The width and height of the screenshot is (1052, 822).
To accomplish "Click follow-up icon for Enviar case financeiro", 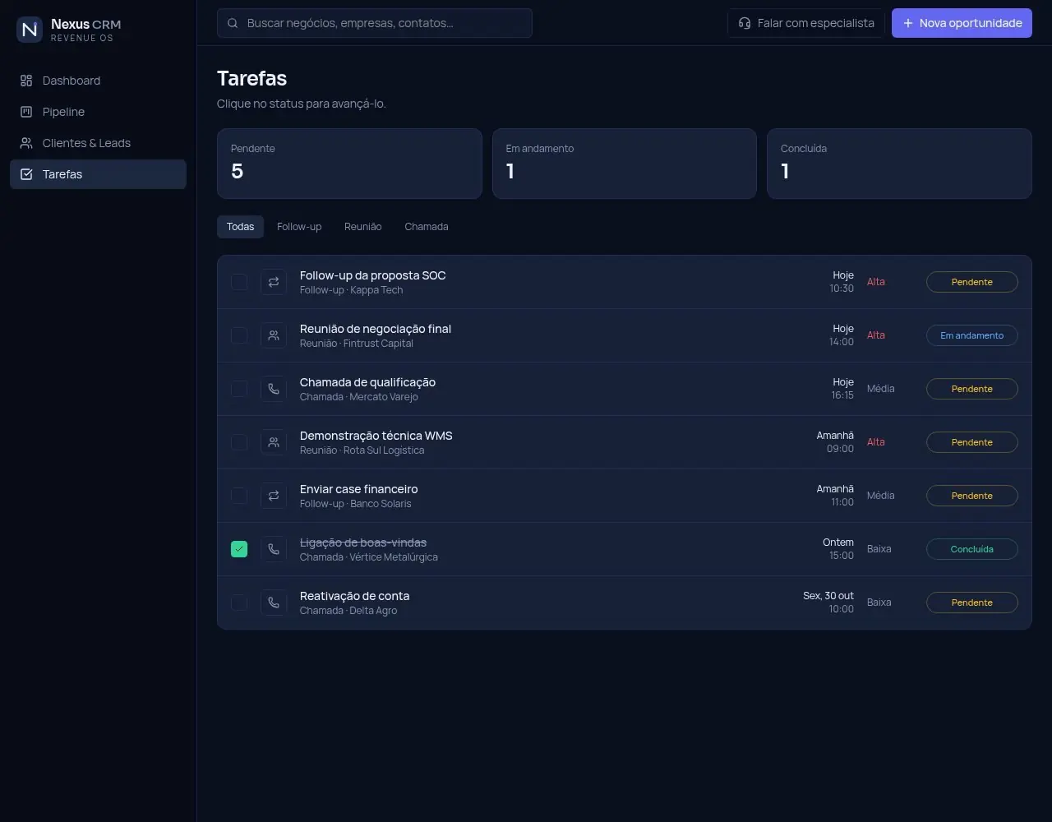I will click(x=274, y=496).
